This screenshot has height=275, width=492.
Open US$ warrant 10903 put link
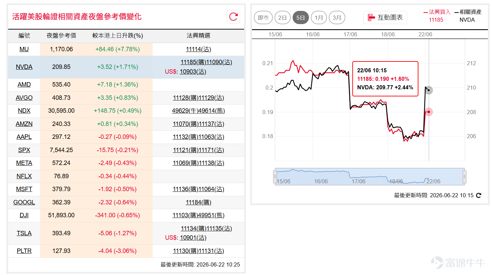coord(193,72)
